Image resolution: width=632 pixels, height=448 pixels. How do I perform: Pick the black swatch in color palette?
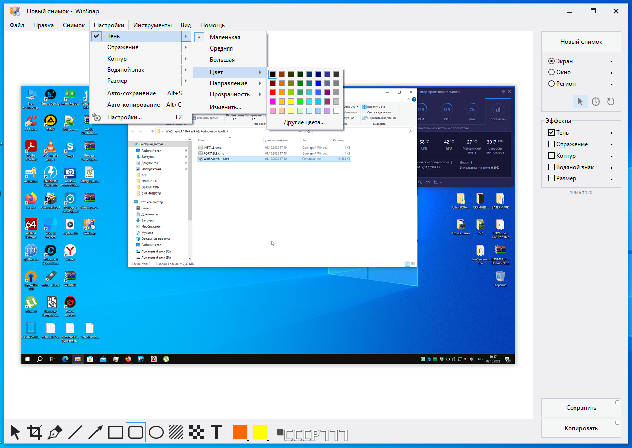273,74
